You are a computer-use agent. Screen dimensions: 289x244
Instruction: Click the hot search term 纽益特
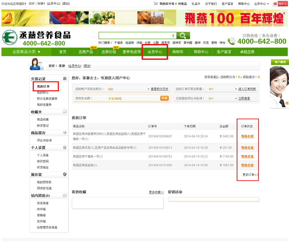click(130, 43)
